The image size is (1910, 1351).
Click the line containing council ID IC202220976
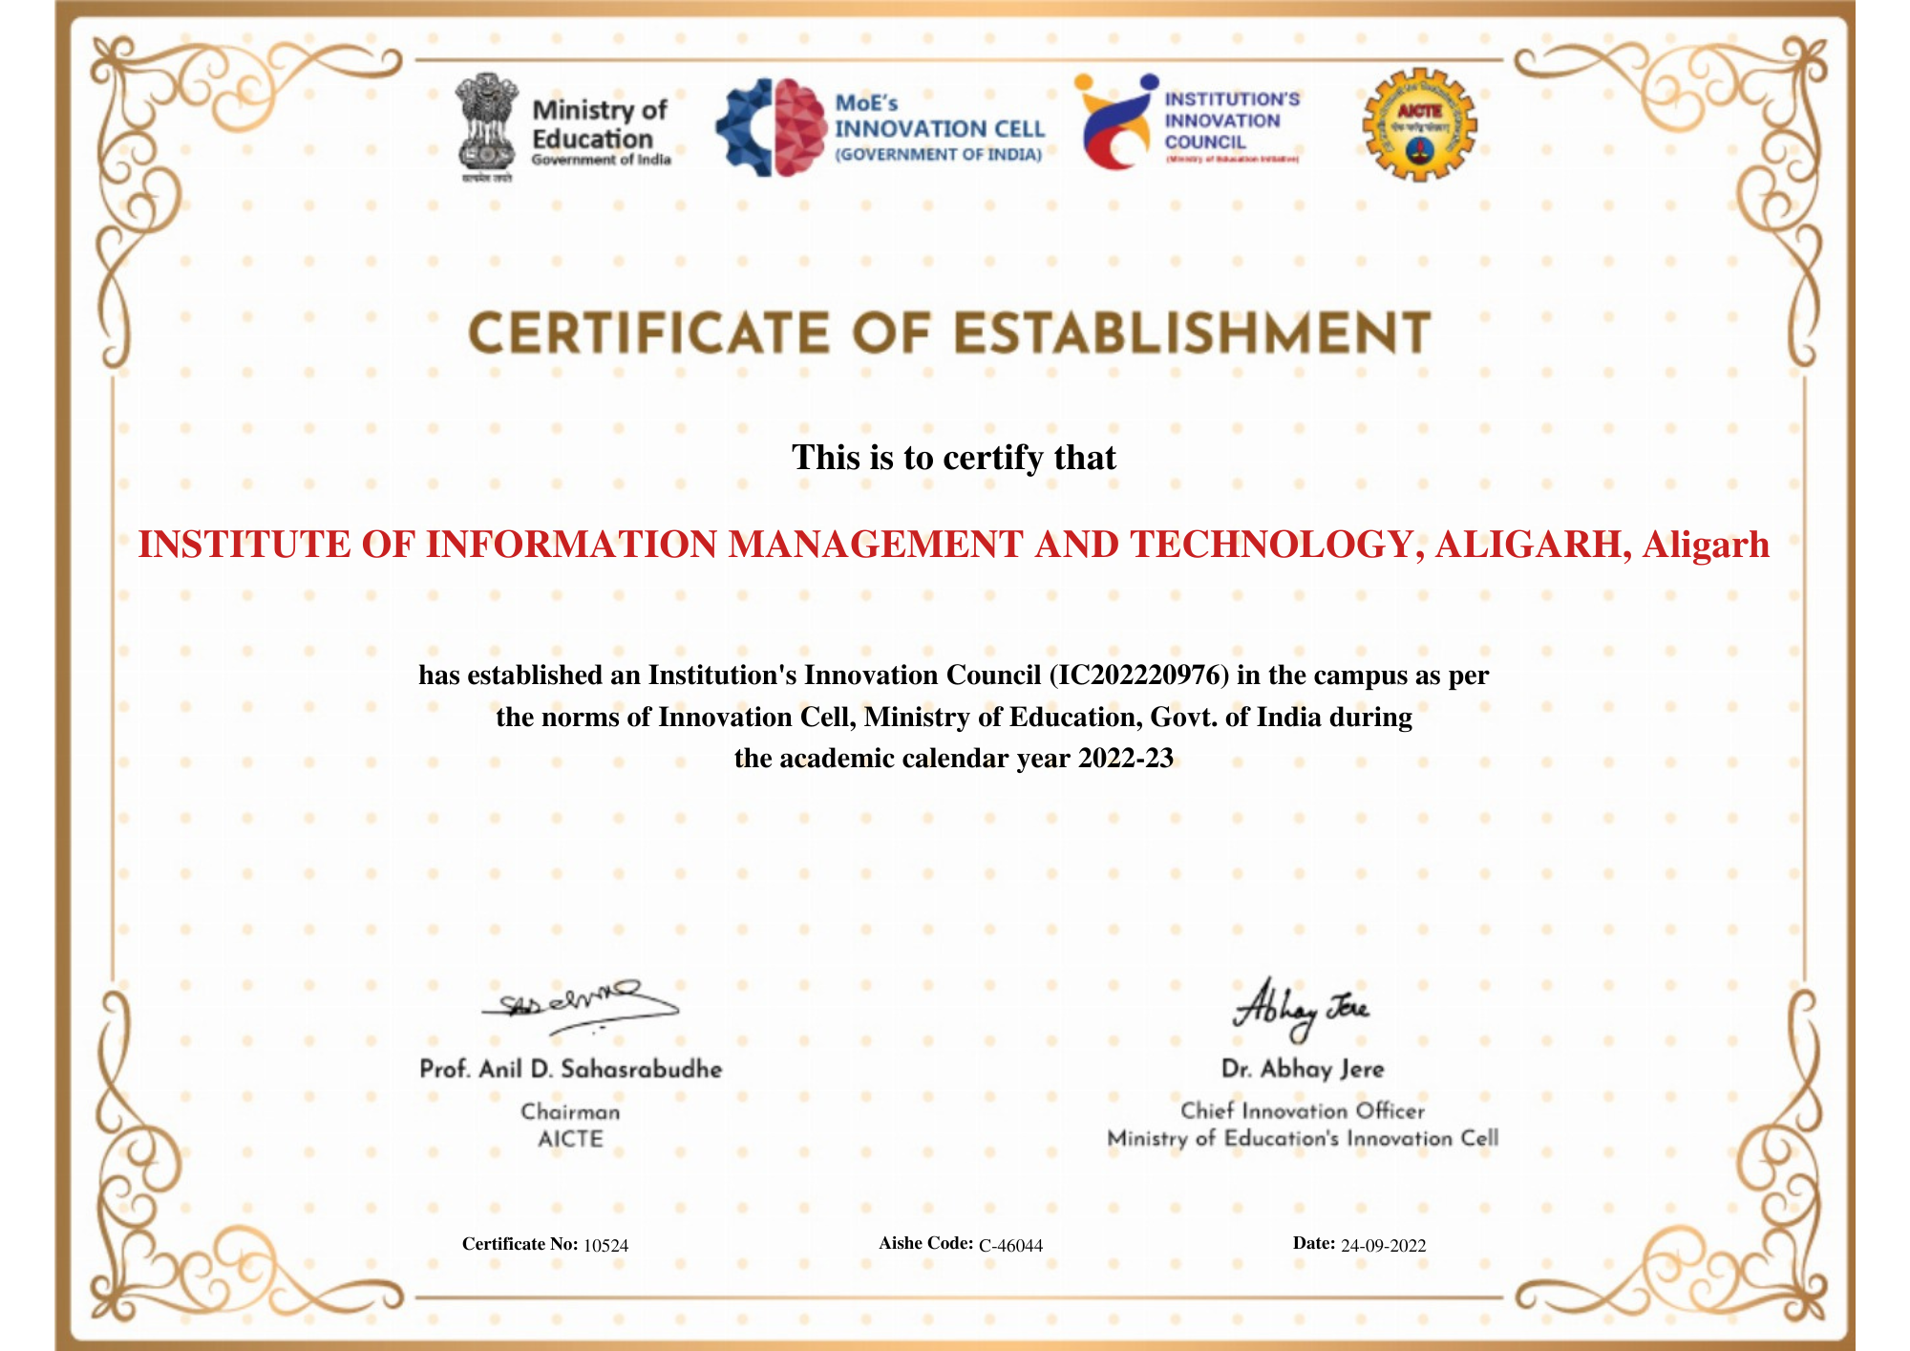pos(954,675)
